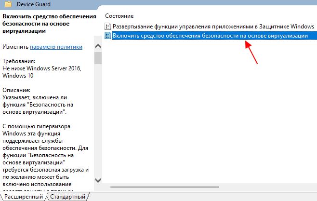Click the horizontal scrollbar of the policy list
This screenshot has height=201, width=317.
[165, 187]
